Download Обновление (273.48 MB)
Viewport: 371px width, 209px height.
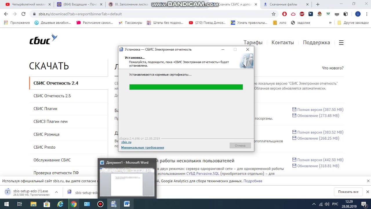[318, 116]
